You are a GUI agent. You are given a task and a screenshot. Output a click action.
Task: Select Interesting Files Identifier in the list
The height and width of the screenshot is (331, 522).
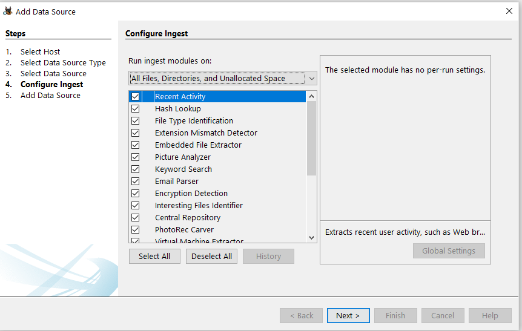pos(199,206)
